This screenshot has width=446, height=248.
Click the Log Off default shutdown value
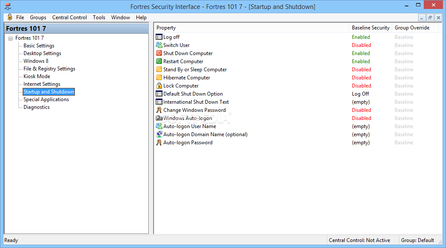pyautogui.click(x=360, y=94)
